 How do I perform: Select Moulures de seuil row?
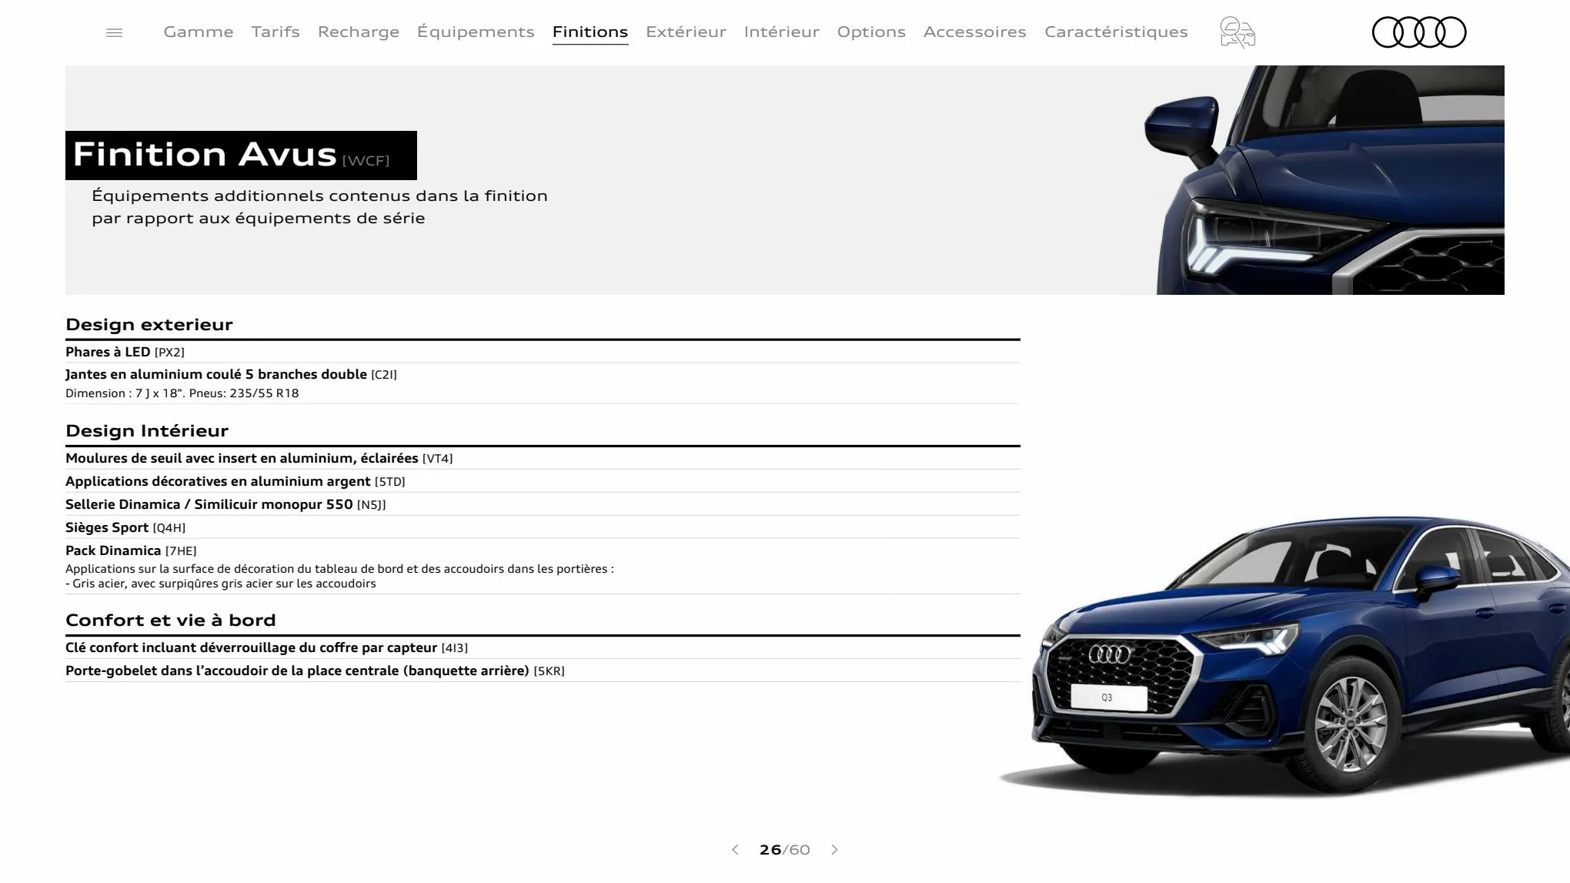(x=543, y=458)
